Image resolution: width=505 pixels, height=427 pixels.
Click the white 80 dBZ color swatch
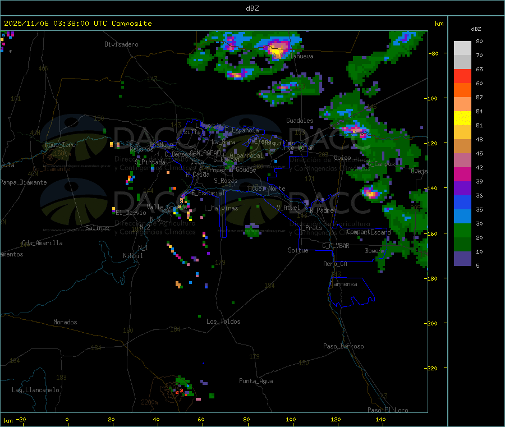click(x=462, y=48)
